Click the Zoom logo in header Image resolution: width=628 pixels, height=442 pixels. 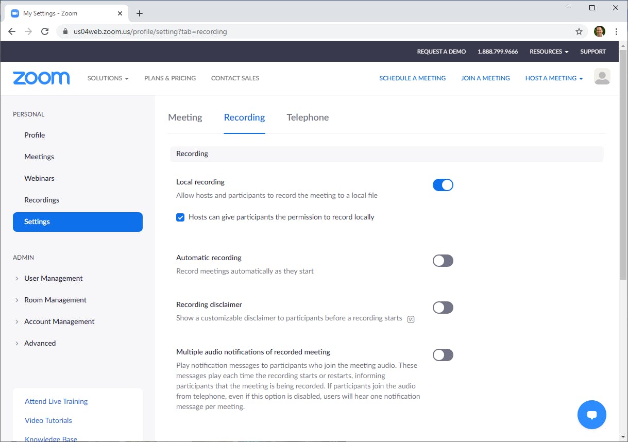41,78
